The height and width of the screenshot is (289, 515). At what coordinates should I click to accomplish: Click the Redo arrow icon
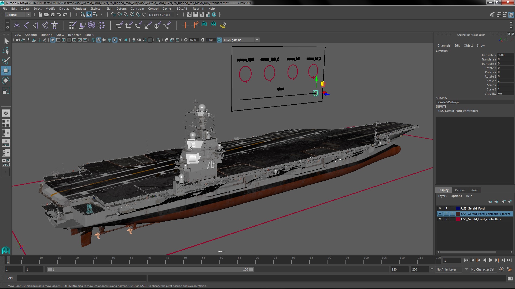point(65,15)
